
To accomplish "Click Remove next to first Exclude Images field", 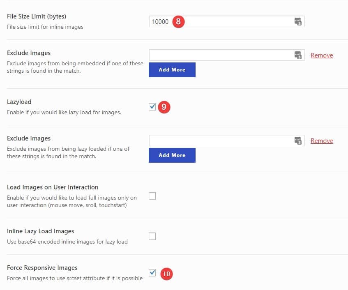I will [322, 55].
